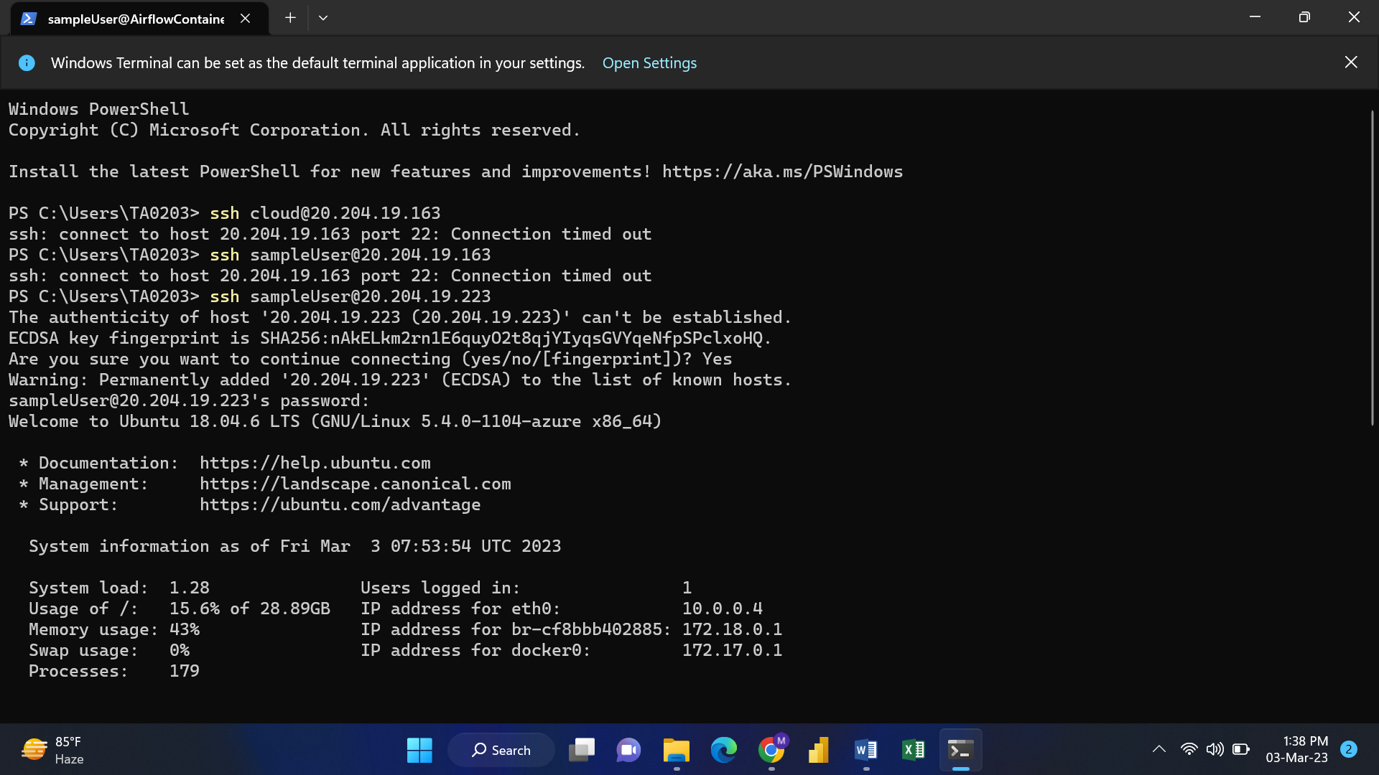This screenshot has width=1379, height=775.
Task: Open Microsoft Excel from the taskbar
Action: pyautogui.click(x=914, y=751)
